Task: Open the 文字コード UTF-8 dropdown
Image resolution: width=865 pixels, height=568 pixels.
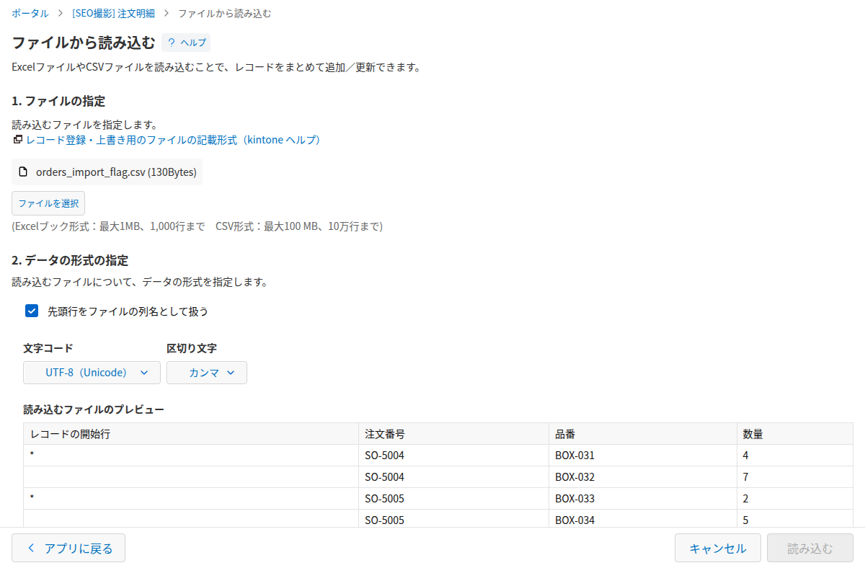Action: pyautogui.click(x=92, y=373)
